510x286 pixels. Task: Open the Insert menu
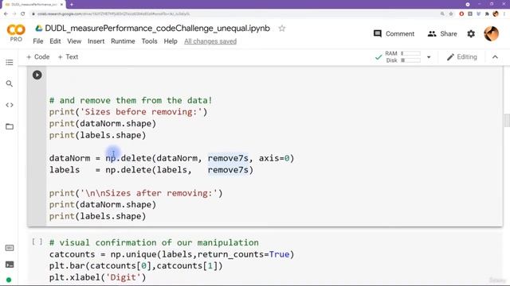click(96, 41)
